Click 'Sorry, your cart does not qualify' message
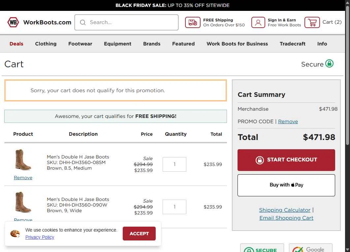350x252 pixels. pos(98,91)
